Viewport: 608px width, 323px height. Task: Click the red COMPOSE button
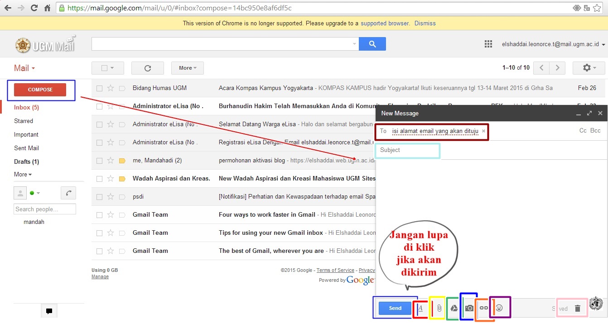pyautogui.click(x=40, y=90)
